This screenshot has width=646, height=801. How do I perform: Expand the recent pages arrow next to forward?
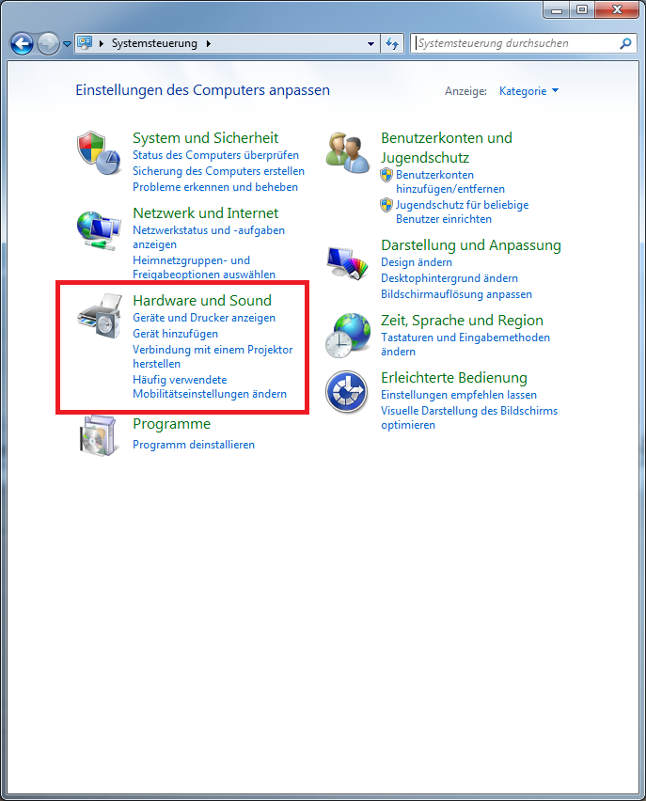pyautogui.click(x=67, y=44)
